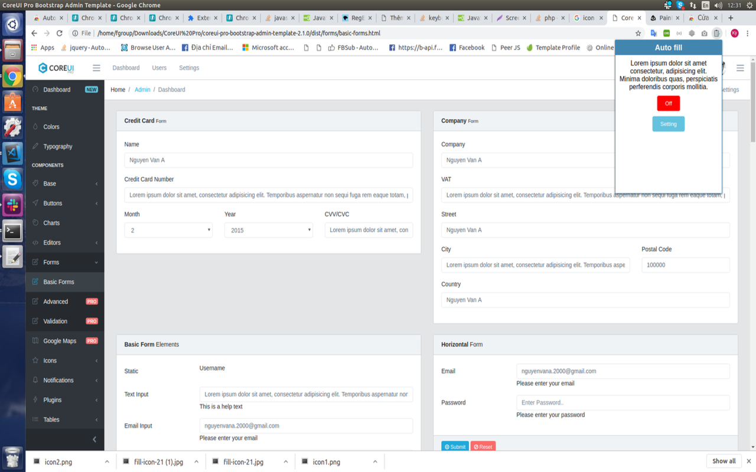Expand the Plugins menu in sidebar
Image resolution: width=756 pixels, height=472 pixels.
click(65, 399)
